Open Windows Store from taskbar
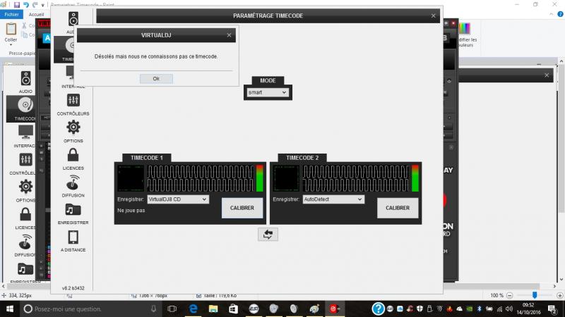The image size is (565, 317). pyautogui.click(x=234, y=309)
